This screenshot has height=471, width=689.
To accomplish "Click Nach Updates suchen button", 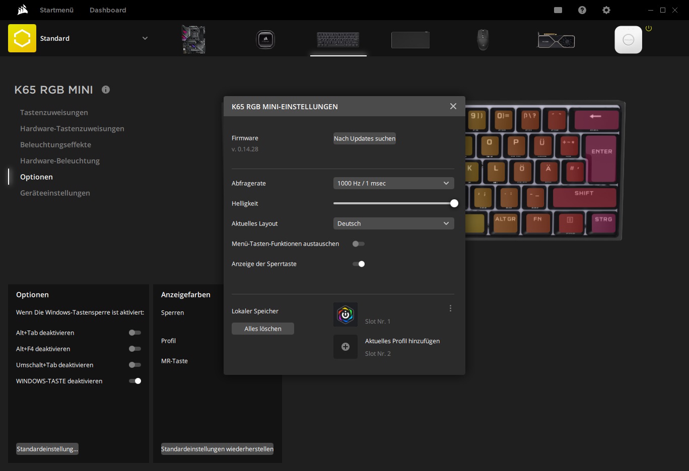I will [365, 138].
